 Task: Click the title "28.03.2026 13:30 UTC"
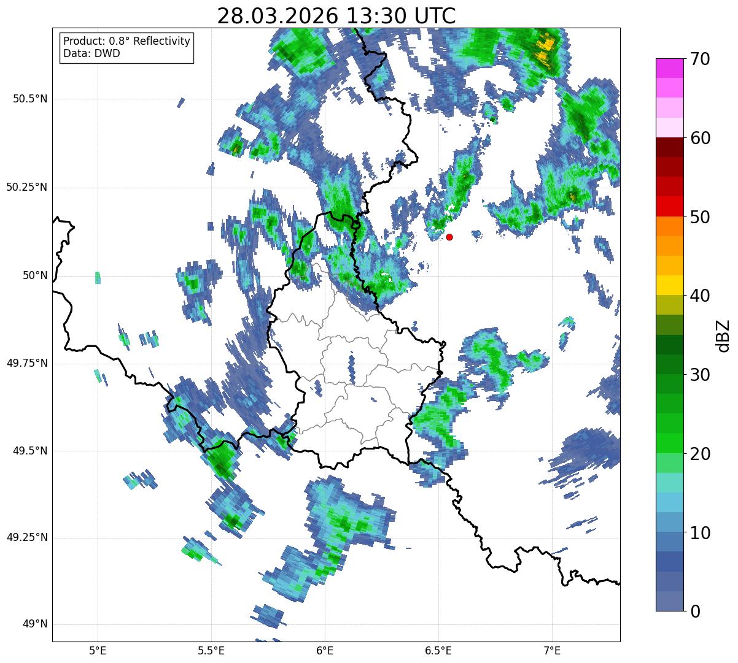[x=336, y=15]
